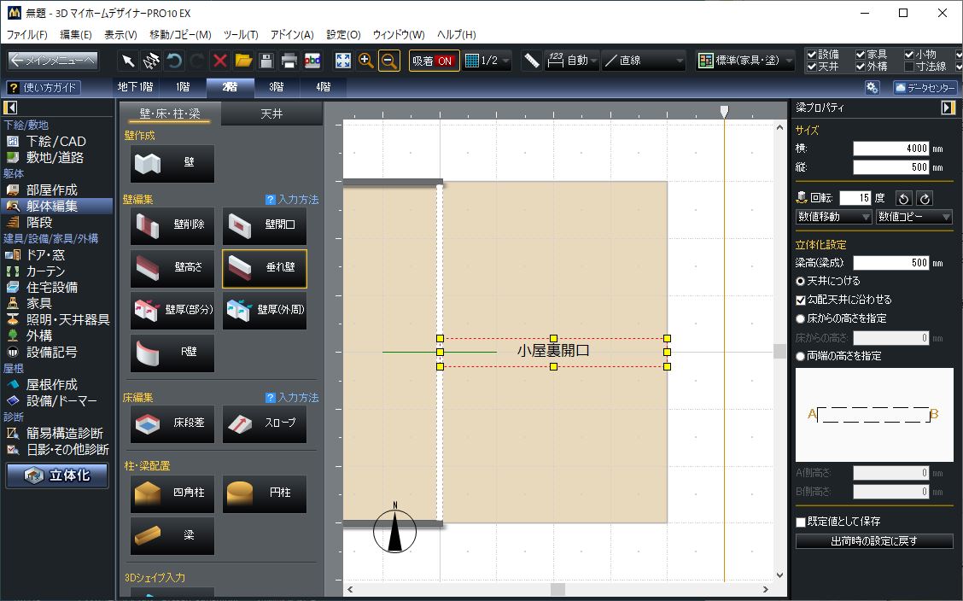
Task: Open the ツール(T) menu
Action: (241, 35)
